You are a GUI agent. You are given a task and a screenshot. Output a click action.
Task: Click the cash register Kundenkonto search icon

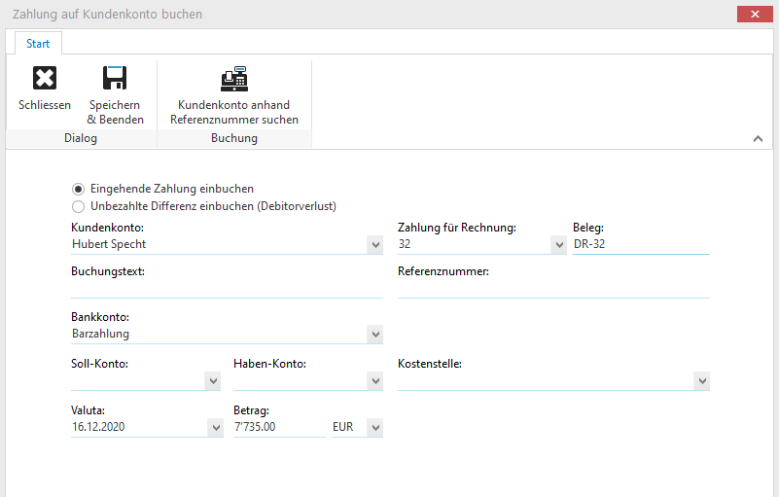tap(233, 79)
